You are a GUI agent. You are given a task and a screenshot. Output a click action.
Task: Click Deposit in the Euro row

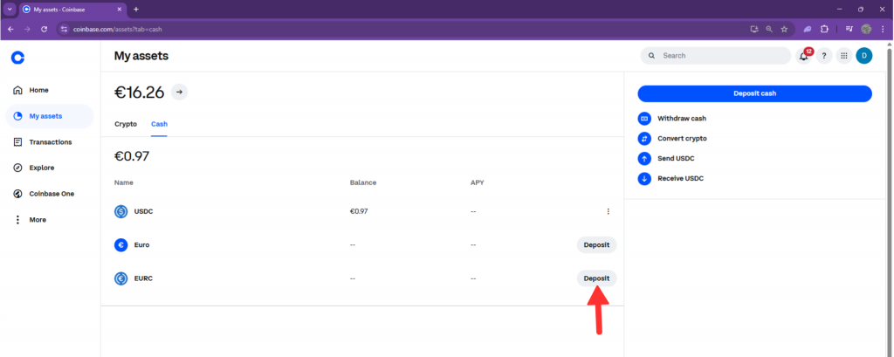pyautogui.click(x=596, y=245)
